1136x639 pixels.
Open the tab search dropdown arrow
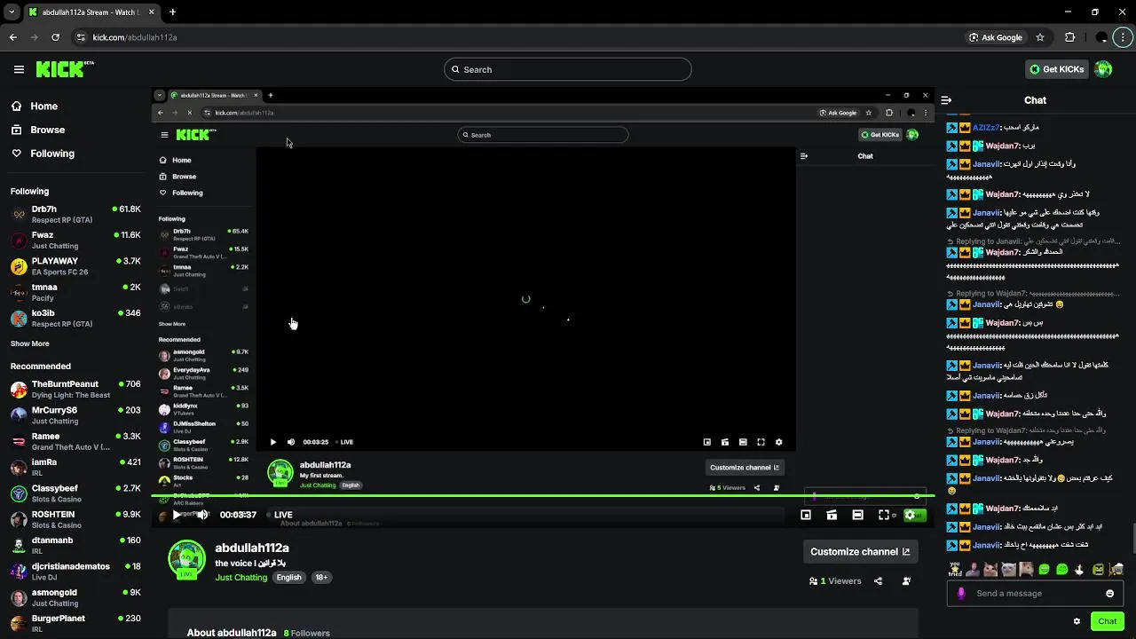click(11, 12)
